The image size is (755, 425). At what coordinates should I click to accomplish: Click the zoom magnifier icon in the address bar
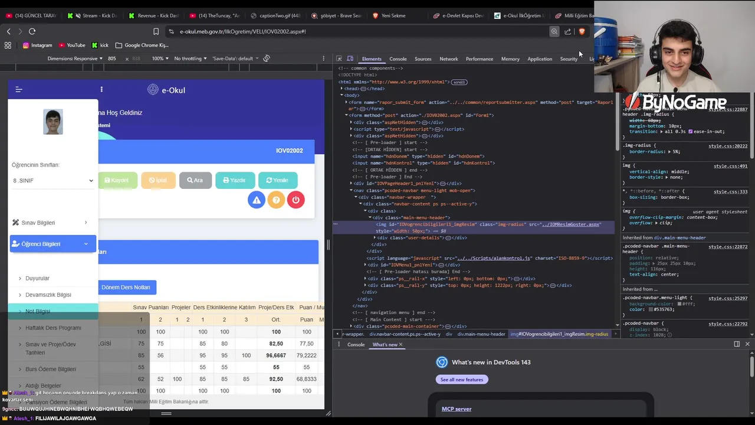click(554, 31)
